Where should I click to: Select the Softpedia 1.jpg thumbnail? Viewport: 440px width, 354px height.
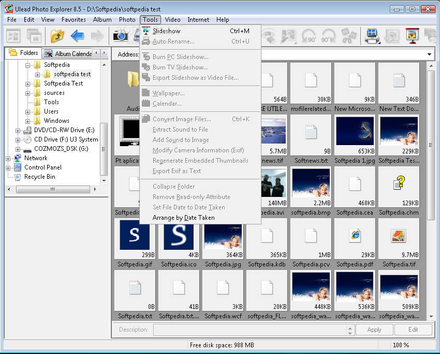(355, 135)
